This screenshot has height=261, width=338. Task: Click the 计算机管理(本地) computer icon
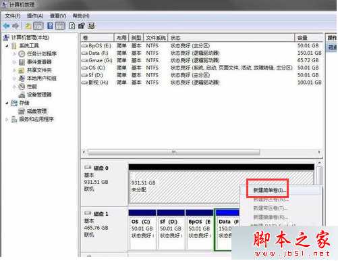[6, 37]
